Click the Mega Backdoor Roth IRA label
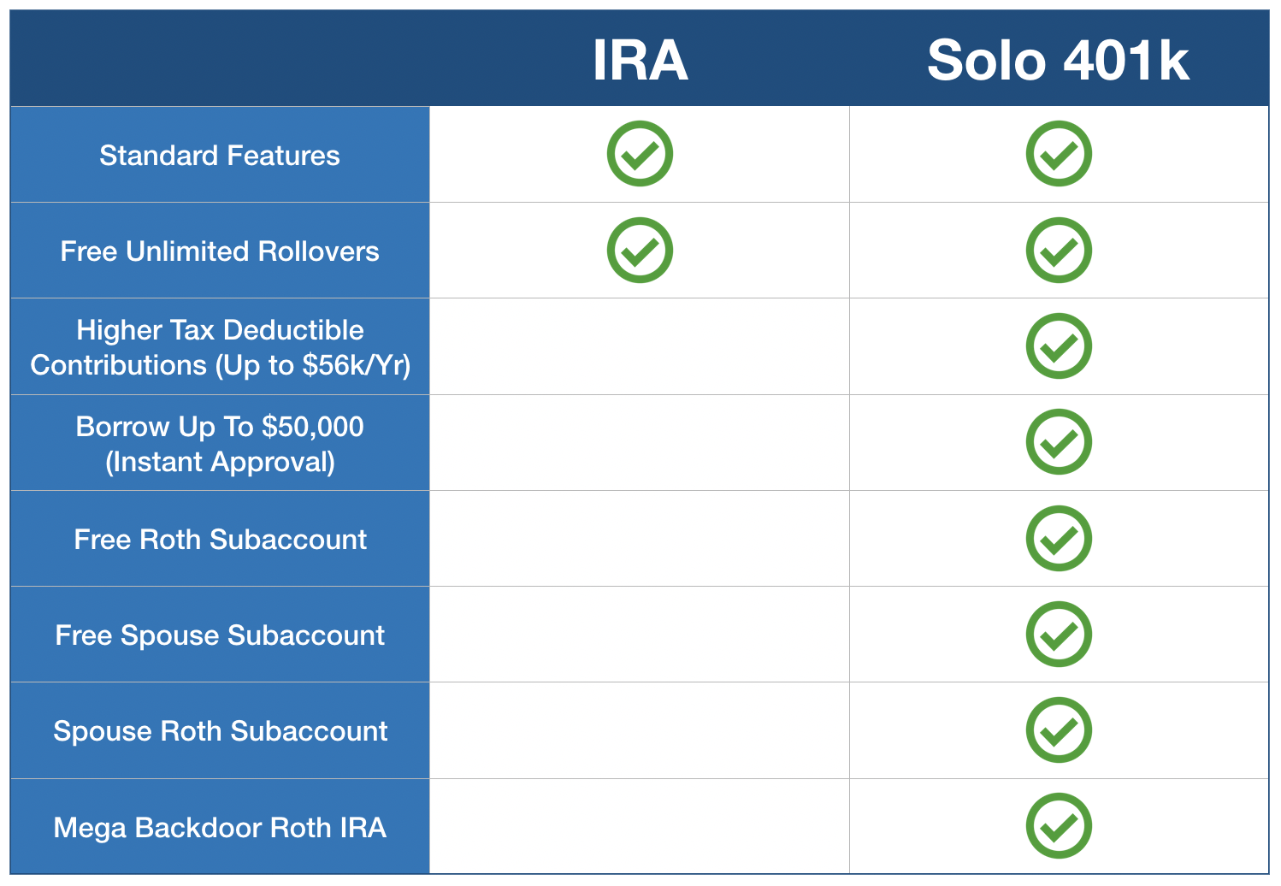Image resolution: width=1281 pixels, height=886 pixels. tap(220, 828)
